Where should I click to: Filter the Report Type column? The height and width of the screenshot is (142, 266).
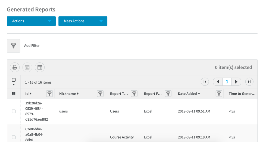(134, 94)
